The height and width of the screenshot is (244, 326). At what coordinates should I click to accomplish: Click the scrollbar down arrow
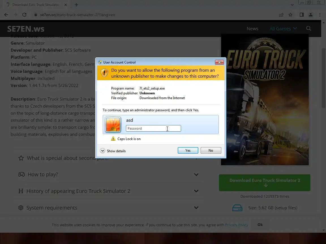(x=323, y=230)
